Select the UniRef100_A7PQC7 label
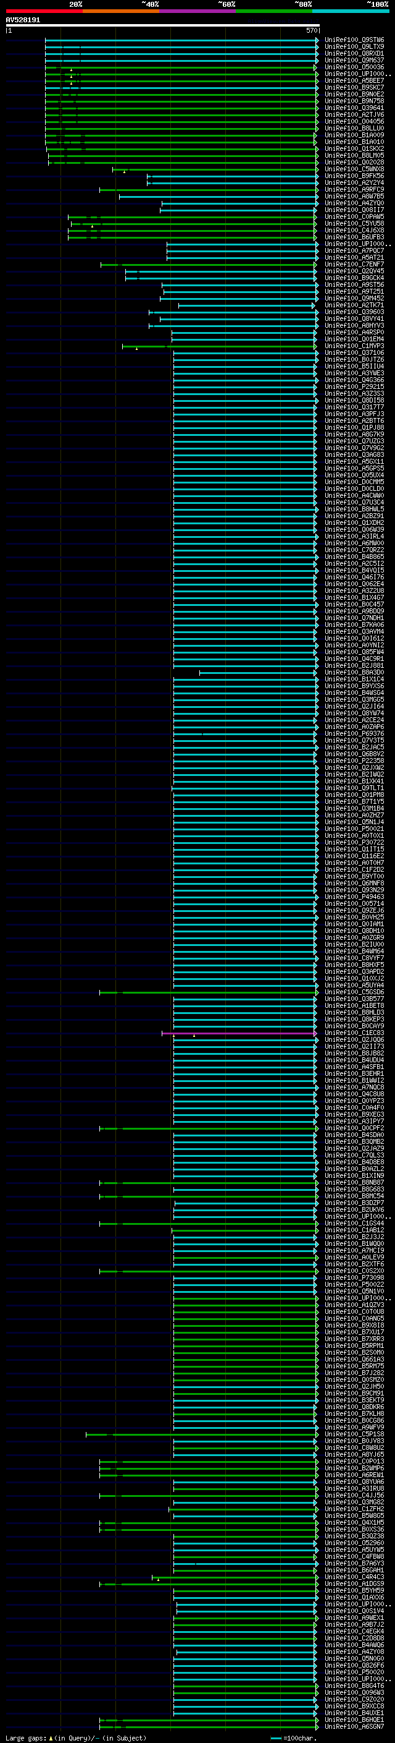 (x=354, y=251)
